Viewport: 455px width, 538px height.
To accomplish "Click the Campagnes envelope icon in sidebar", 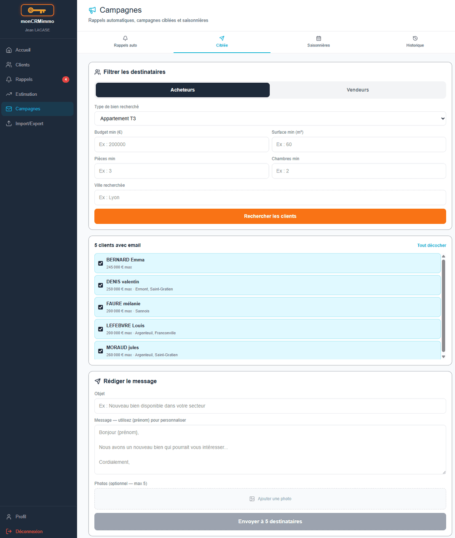I will coord(9,109).
